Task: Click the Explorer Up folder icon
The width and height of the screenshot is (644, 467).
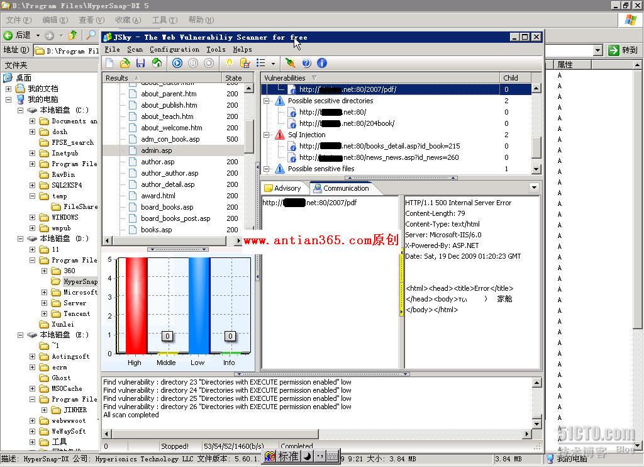Action: (x=73, y=35)
